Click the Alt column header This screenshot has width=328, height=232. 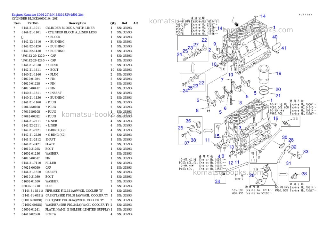tap(135, 23)
